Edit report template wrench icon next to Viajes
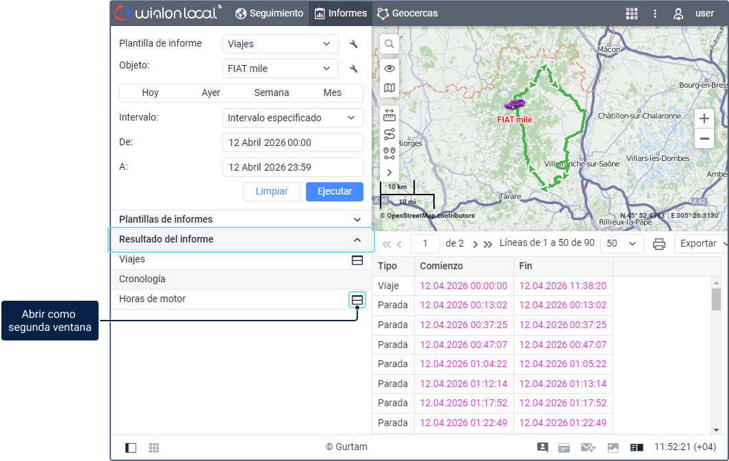Screen dimensions: 729x461 click(x=354, y=44)
